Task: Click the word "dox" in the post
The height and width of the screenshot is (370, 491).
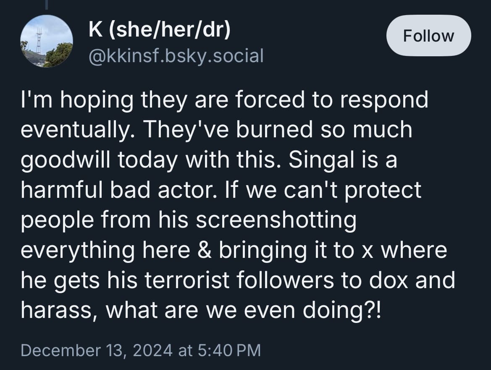Action: 389,281
